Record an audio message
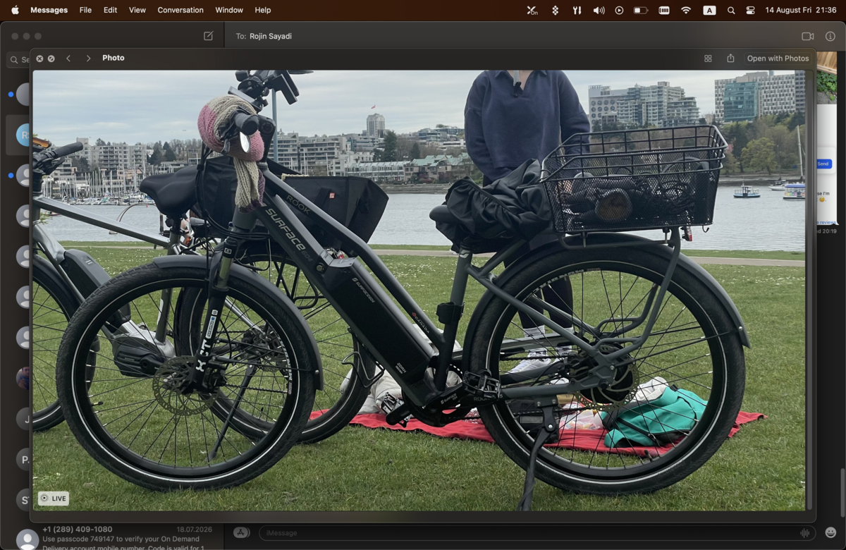Screen dimensions: 846x550 (x=804, y=533)
